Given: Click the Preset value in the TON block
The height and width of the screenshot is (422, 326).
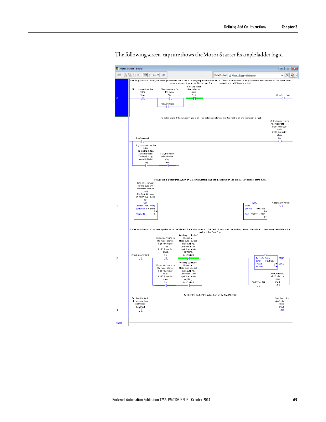Looking at the screenshot, I should pos(275,264).
